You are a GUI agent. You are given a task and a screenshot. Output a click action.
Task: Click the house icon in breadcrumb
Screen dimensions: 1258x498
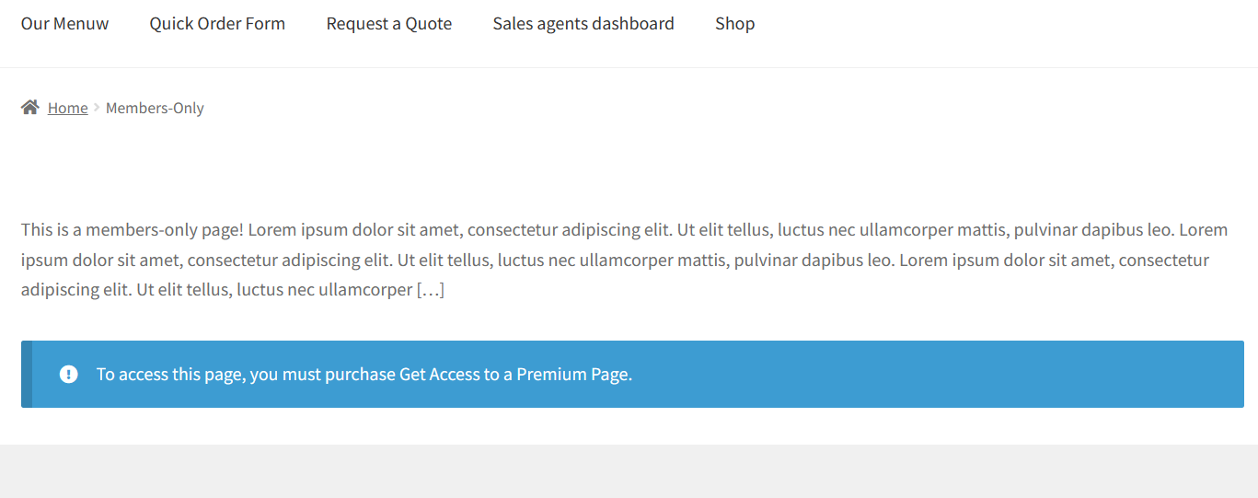[30, 108]
